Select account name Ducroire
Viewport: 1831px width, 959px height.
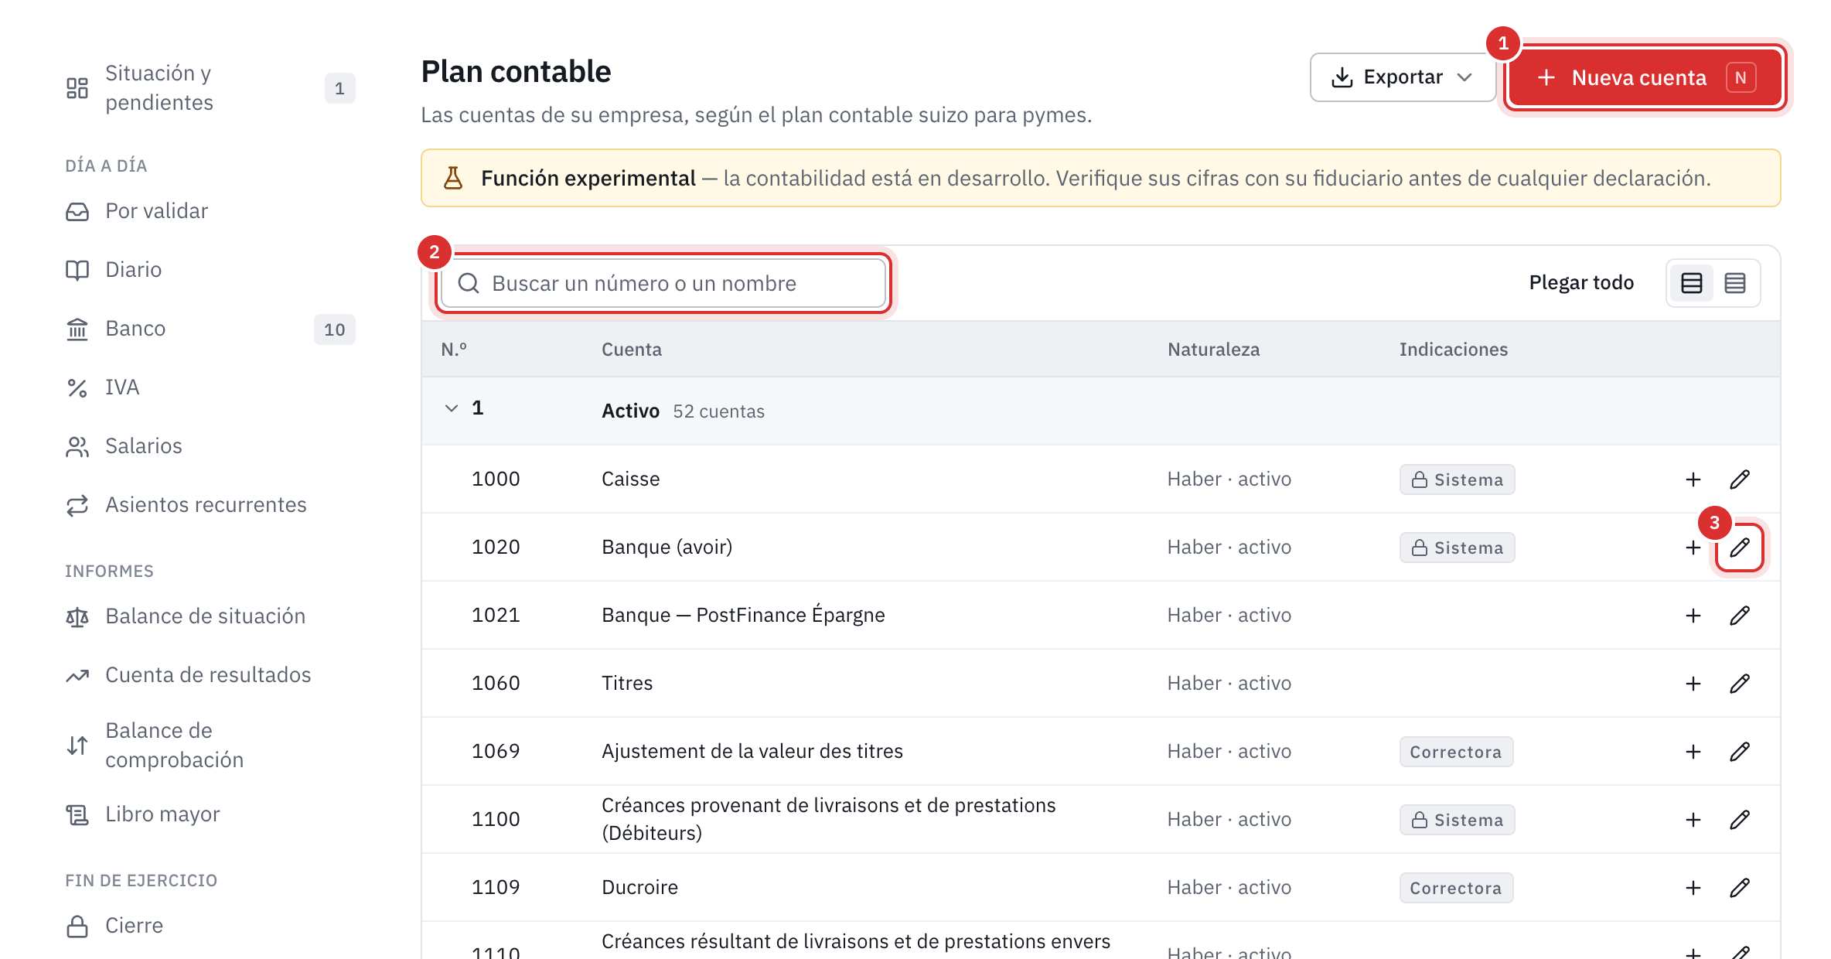pyautogui.click(x=639, y=888)
